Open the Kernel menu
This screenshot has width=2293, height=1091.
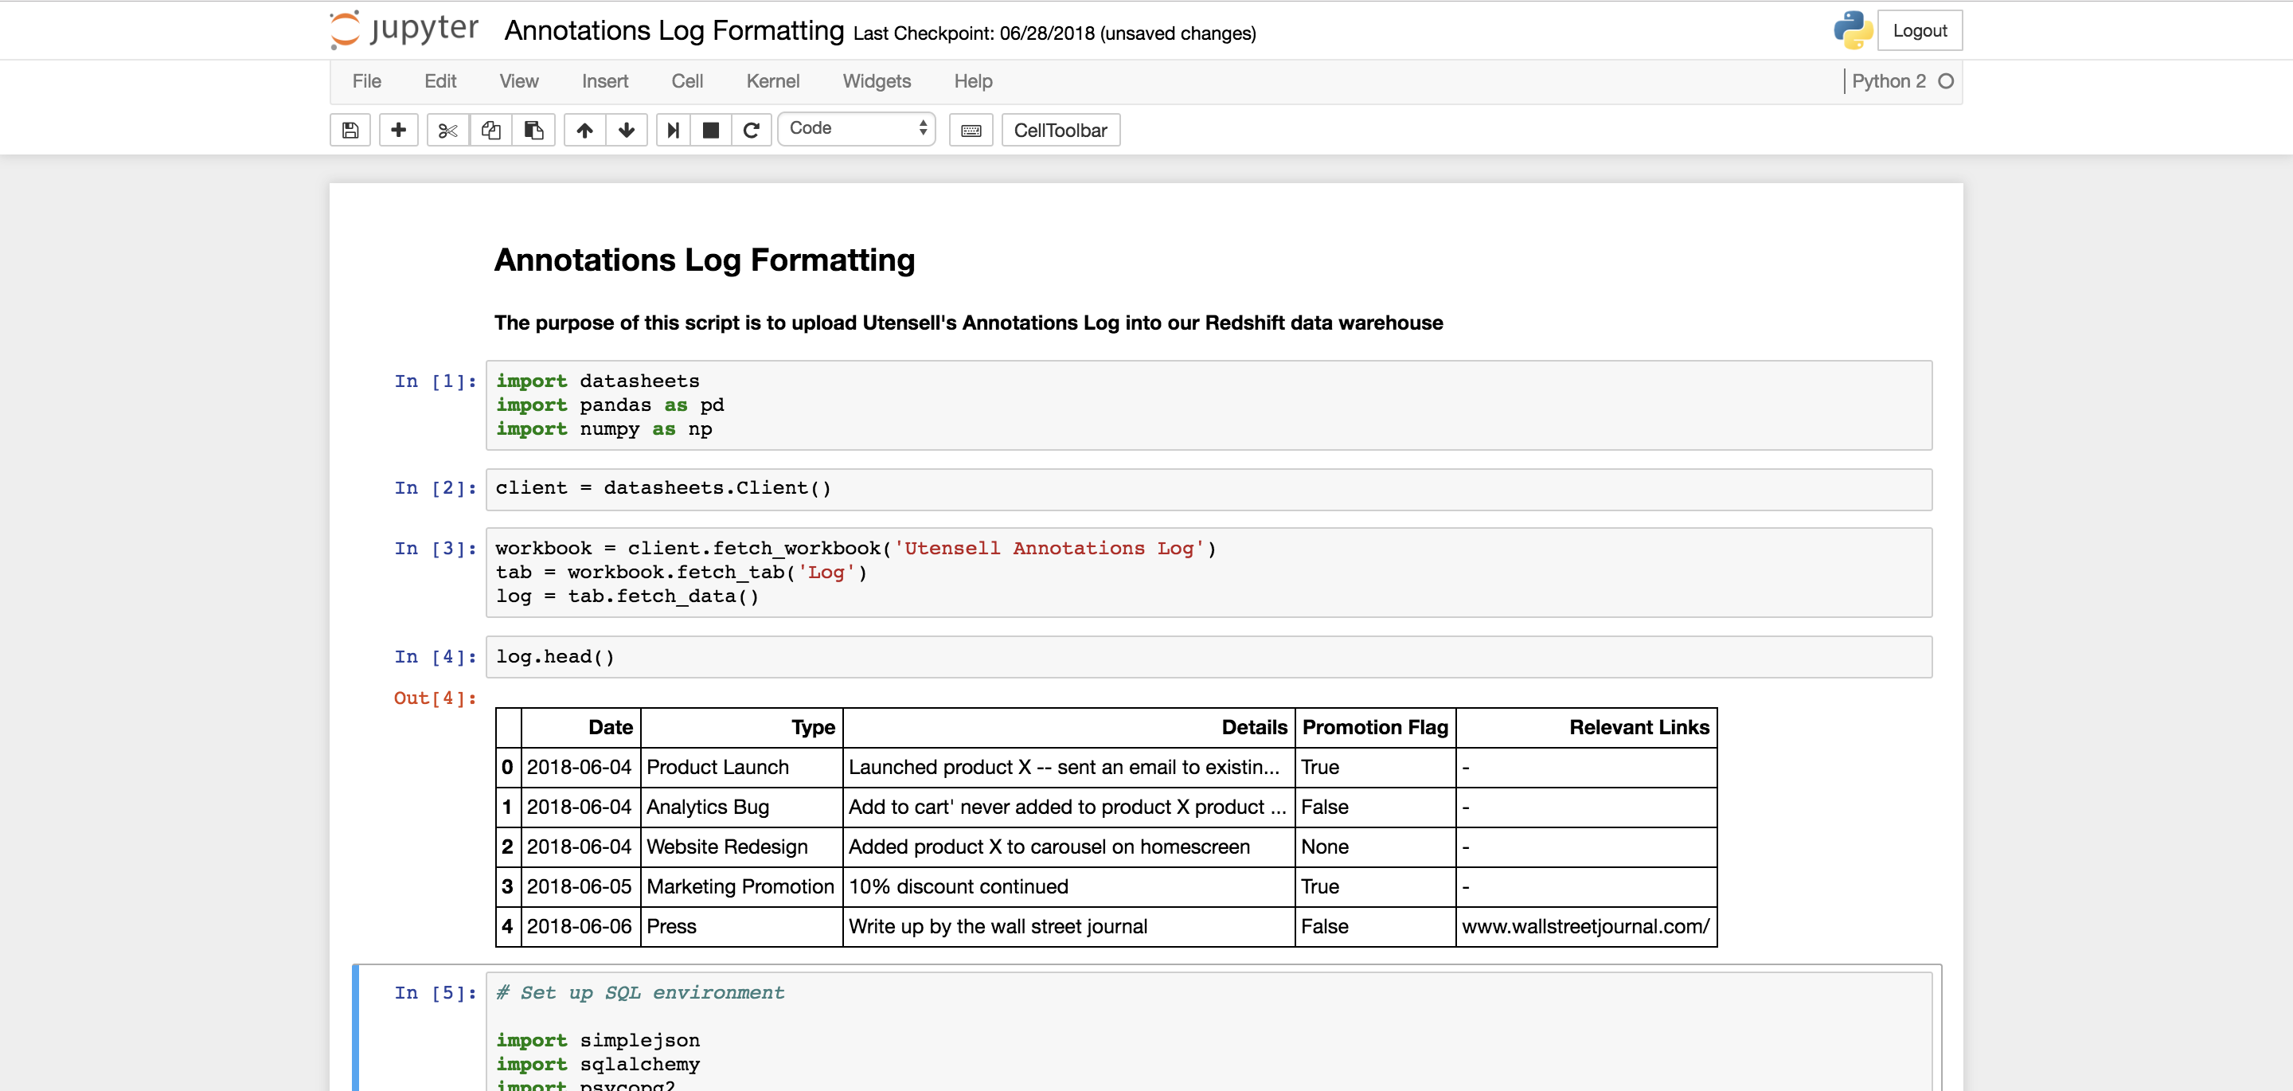(771, 81)
